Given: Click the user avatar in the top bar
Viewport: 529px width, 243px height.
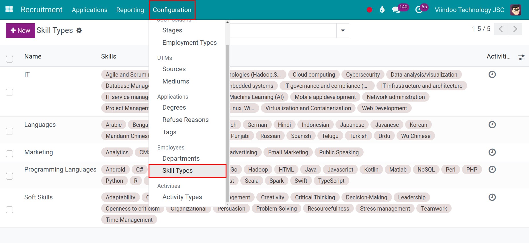Looking at the screenshot, I should click(516, 10).
